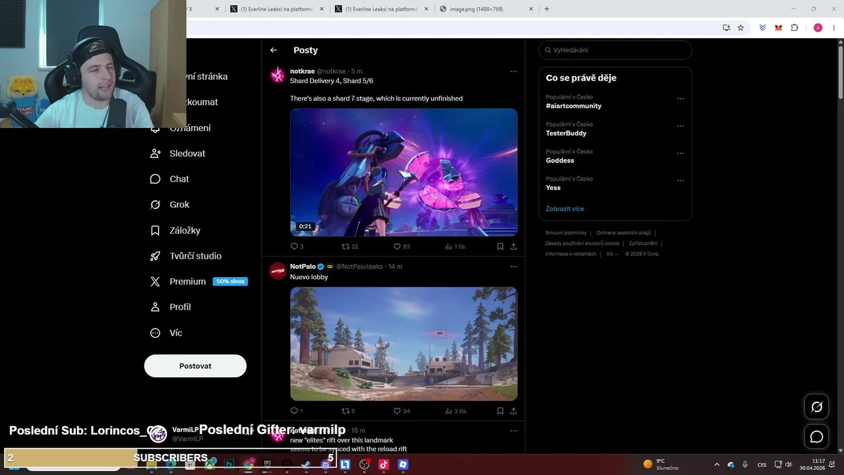The width and height of the screenshot is (844, 475).
Task: Open more options on notkrae post
Action: (514, 71)
